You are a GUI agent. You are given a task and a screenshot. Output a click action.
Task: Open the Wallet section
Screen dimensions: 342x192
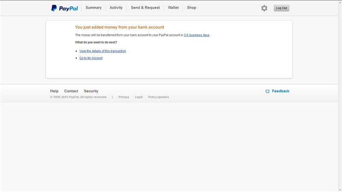[x=173, y=8]
